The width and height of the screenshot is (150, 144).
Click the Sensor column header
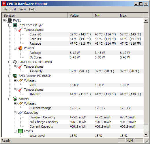coord(35,15)
